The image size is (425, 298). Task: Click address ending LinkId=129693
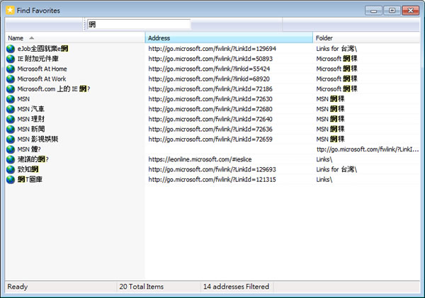click(x=212, y=169)
